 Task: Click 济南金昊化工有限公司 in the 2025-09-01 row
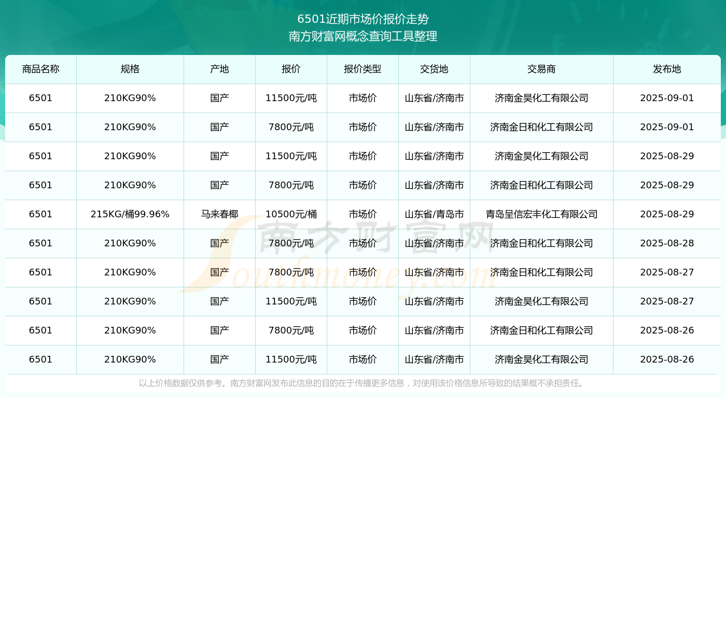(542, 98)
